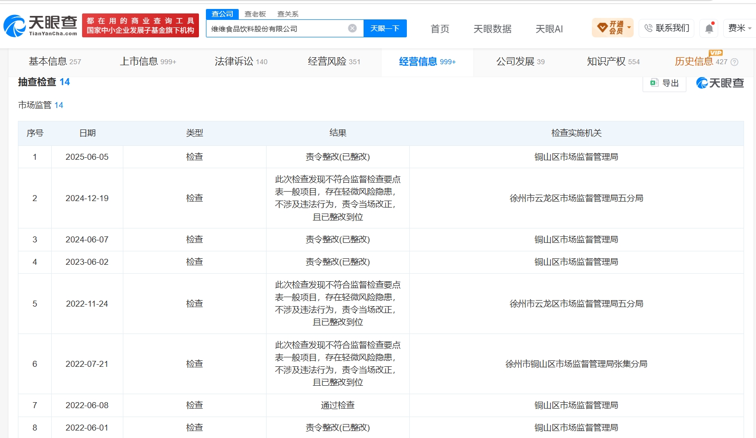Image resolution: width=756 pixels, height=438 pixels.
Task: Open 天眼AI in the top navigation
Action: pos(549,29)
